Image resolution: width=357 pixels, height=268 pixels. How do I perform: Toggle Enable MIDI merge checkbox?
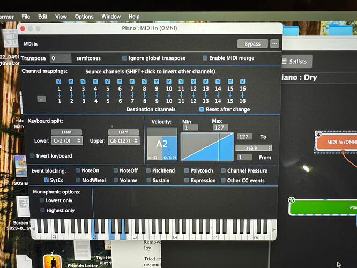(205, 58)
